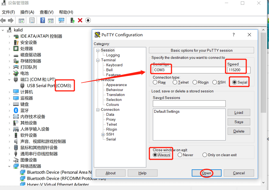The width and height of the screenshot is (269, 190).
Task: Expand the IDE ATA/ATAPI 控制器 node
Action: 9,36
